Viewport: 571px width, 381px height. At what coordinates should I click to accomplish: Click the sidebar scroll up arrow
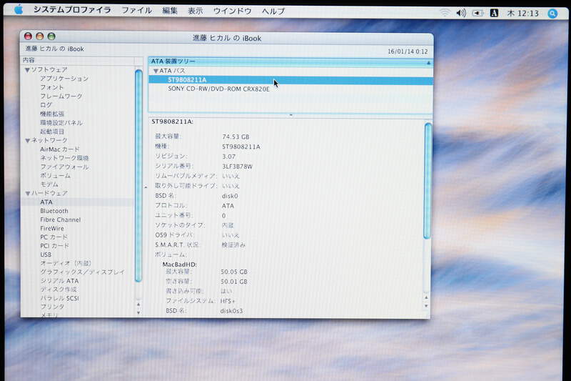tap(138, 304)
